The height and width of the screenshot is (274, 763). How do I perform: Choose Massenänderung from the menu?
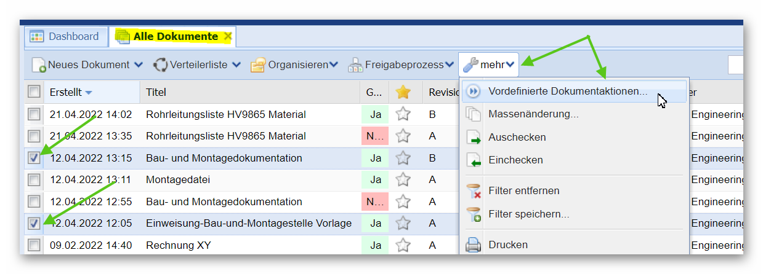(574, 114)
